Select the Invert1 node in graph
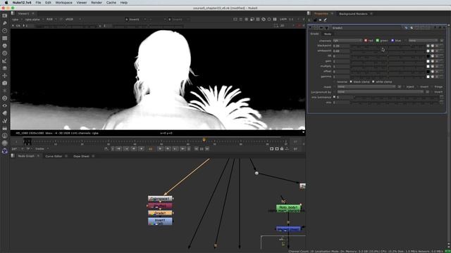451x253 pixels. tap(160, 221)
